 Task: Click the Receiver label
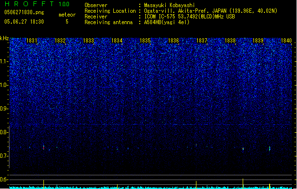pos(96,17)
